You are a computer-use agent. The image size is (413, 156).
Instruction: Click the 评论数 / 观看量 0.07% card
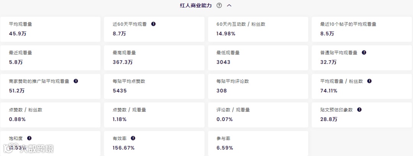[x=258, y=115]
